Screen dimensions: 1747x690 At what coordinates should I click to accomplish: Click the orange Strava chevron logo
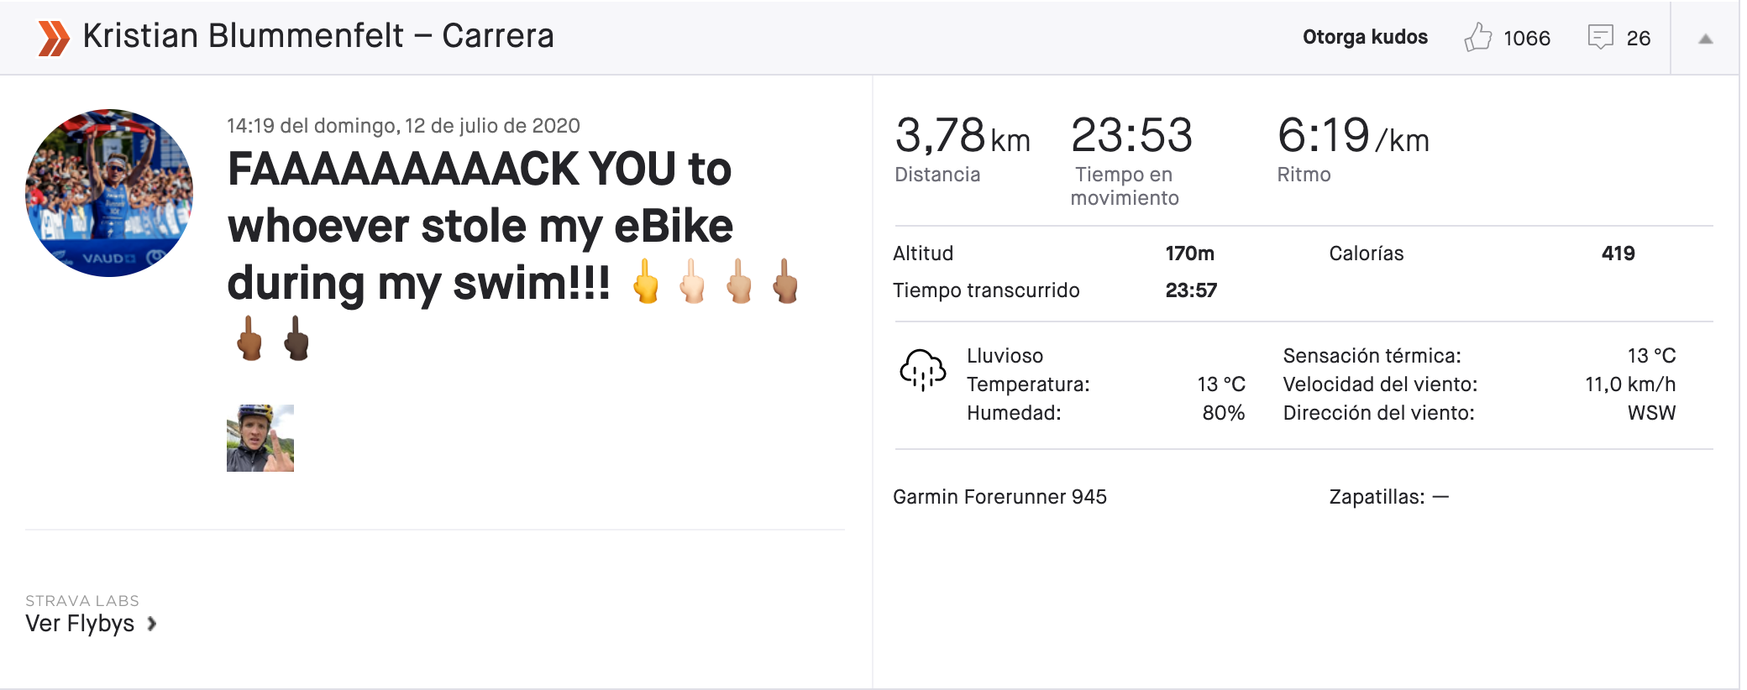click(54, 38)
